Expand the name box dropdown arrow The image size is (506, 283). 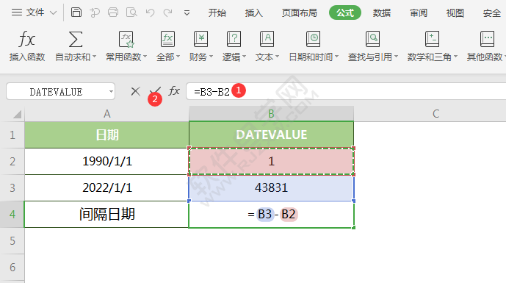(x=111, y=92)
